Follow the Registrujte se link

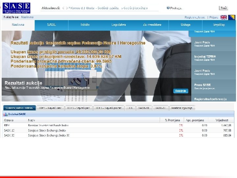[195, 17]
